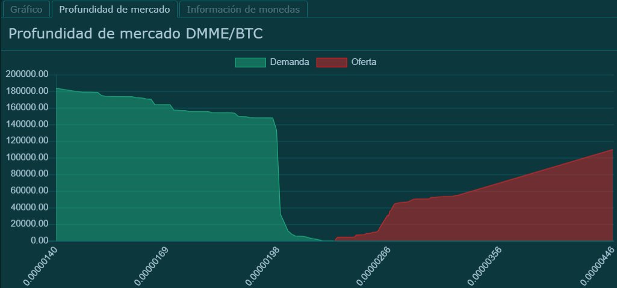Toggle the green Demanda legend swatch
Image resolution: width=617 pixels, height=288 pixels.
coord(250,62)
